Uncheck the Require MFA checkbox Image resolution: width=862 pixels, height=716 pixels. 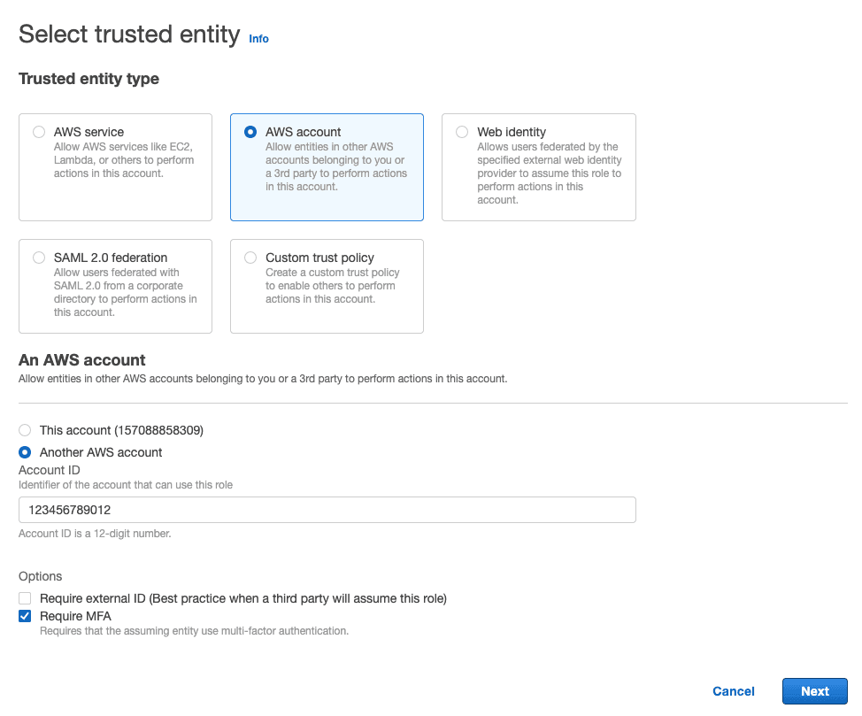(x=25, y=616)
